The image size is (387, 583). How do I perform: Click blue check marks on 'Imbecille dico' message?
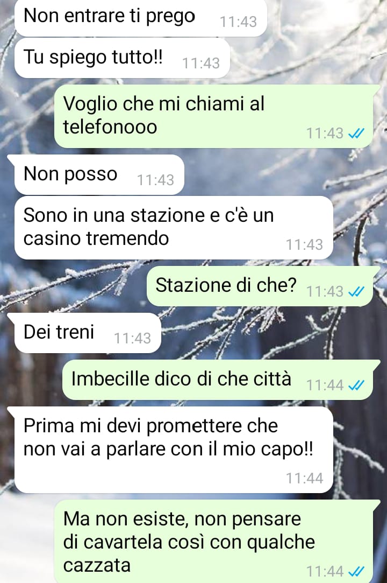coord(356,385)
